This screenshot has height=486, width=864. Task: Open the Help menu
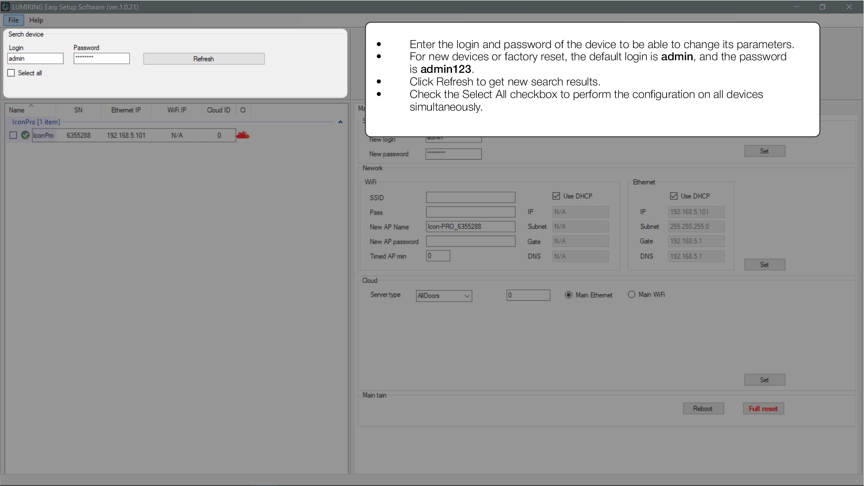click(x=36, y=20)
